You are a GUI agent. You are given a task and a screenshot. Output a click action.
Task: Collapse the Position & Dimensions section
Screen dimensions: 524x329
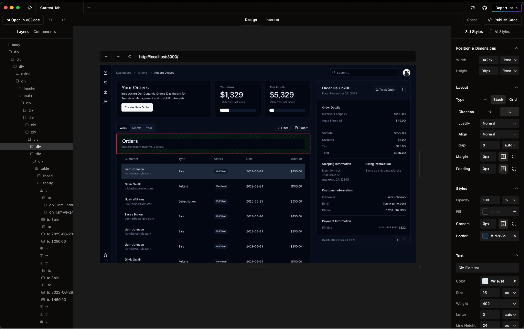pyautogui.click(x=516, y=48)
